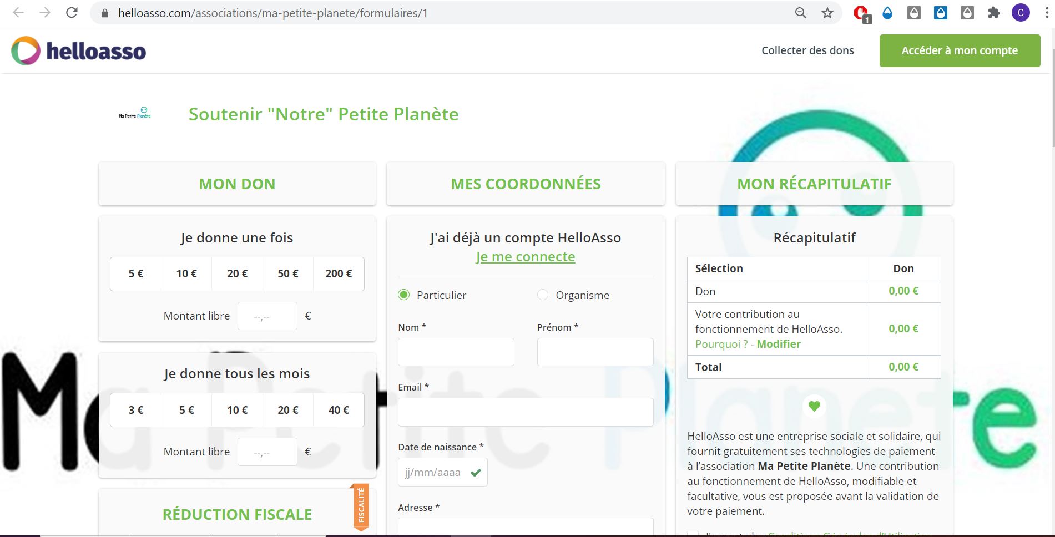Click Accéder à mon compte button
The width and height of the screenshot is (1055, 537).
960,50
